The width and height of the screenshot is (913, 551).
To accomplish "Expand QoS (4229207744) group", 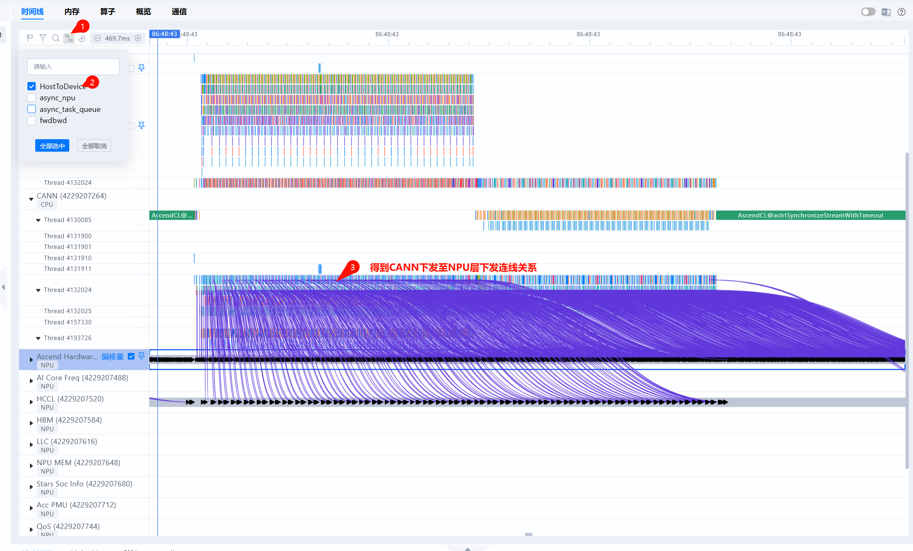I will [x=31, y=529].
